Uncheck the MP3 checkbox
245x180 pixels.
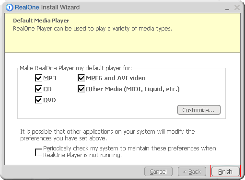(38, 78)
